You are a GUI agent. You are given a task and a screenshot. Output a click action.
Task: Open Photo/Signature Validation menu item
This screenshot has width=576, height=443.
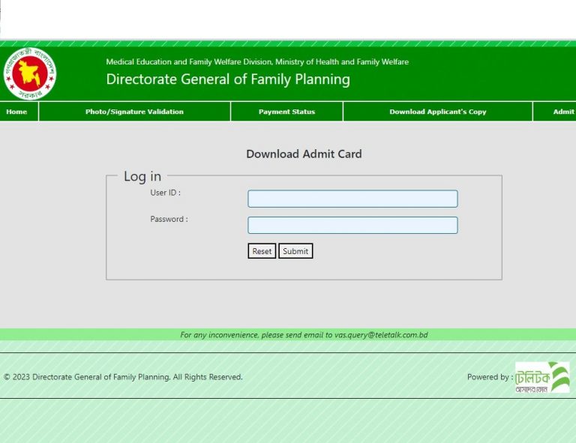134,112
